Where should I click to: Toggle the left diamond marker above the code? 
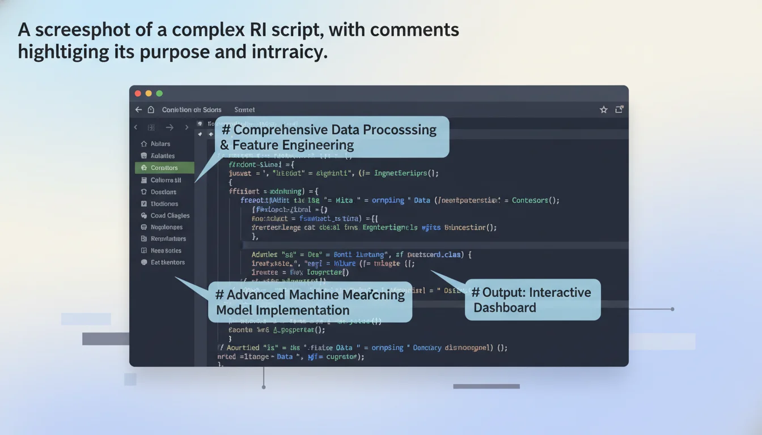pyautogui.click(x=200, y=134)
